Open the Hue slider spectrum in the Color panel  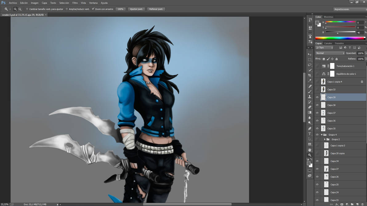coord(340,22)
